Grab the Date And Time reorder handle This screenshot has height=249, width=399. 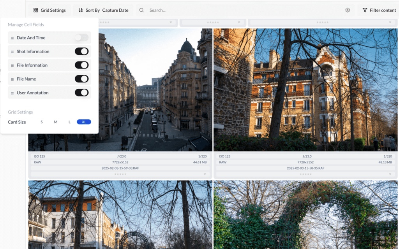[x=12, y=38]
